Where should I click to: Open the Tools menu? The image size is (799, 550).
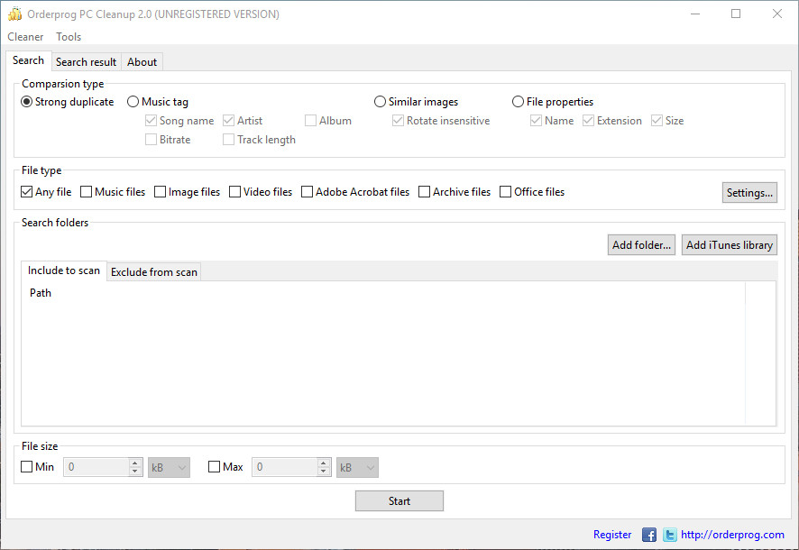point(69,37)
